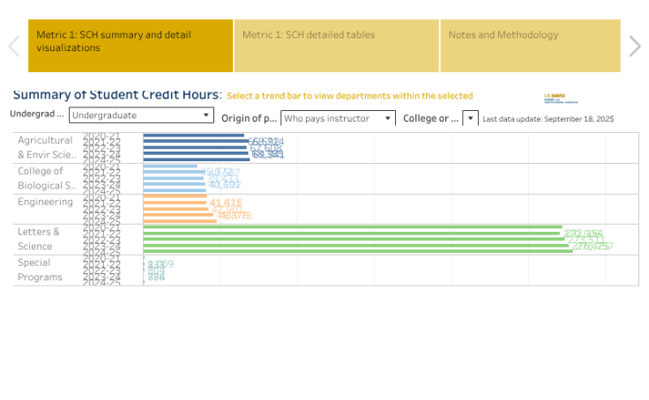Click the bottom green Letters & Science bar

[x=357, y=252]
